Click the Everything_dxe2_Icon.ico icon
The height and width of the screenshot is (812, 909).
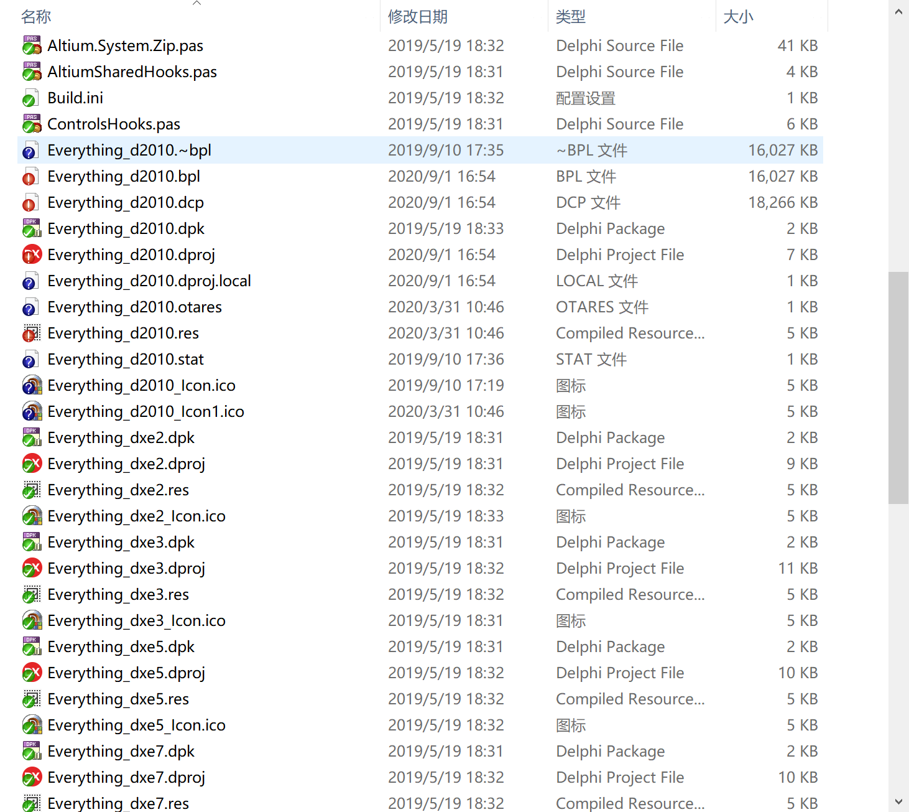(32, 516)
